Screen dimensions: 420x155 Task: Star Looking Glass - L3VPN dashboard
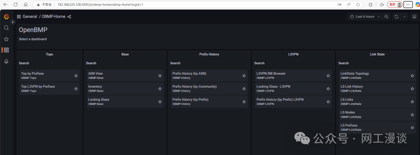(x=328, y=89)
